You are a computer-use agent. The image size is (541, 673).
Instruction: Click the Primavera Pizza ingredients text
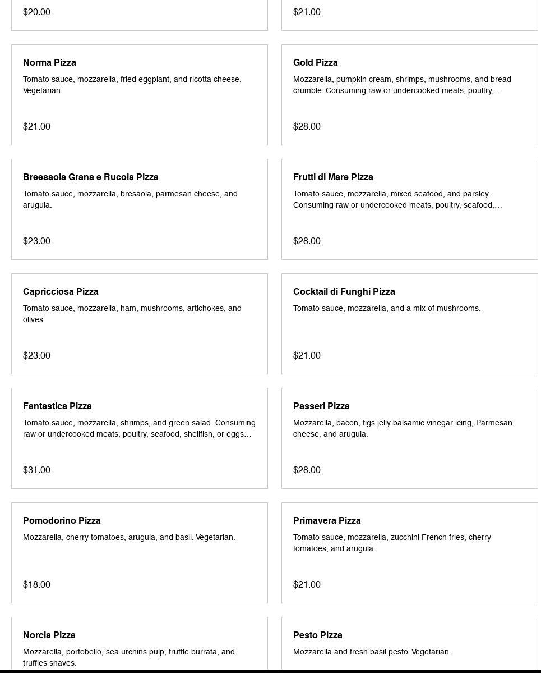click(x=392, y=543)
